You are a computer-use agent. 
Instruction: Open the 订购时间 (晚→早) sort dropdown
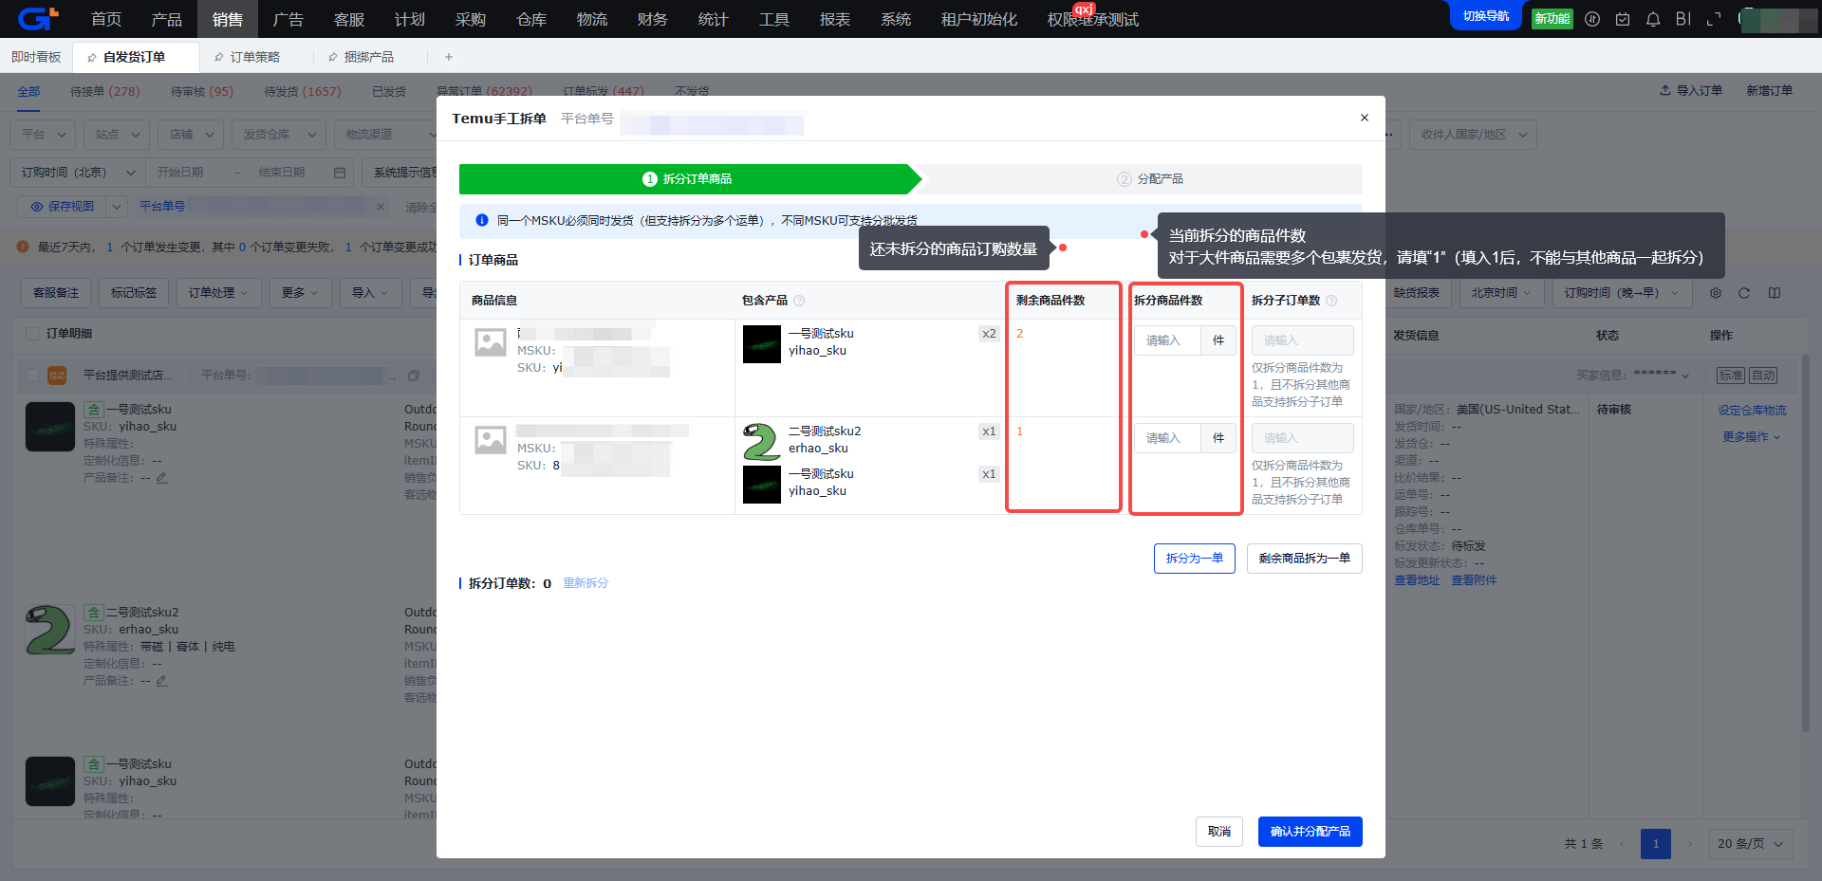pyautogui.click(x=1621, y=293)
